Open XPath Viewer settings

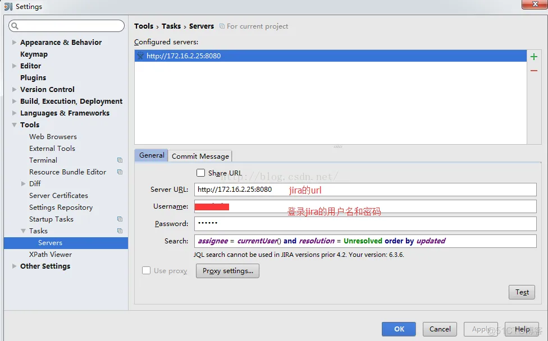click(51, 255)
